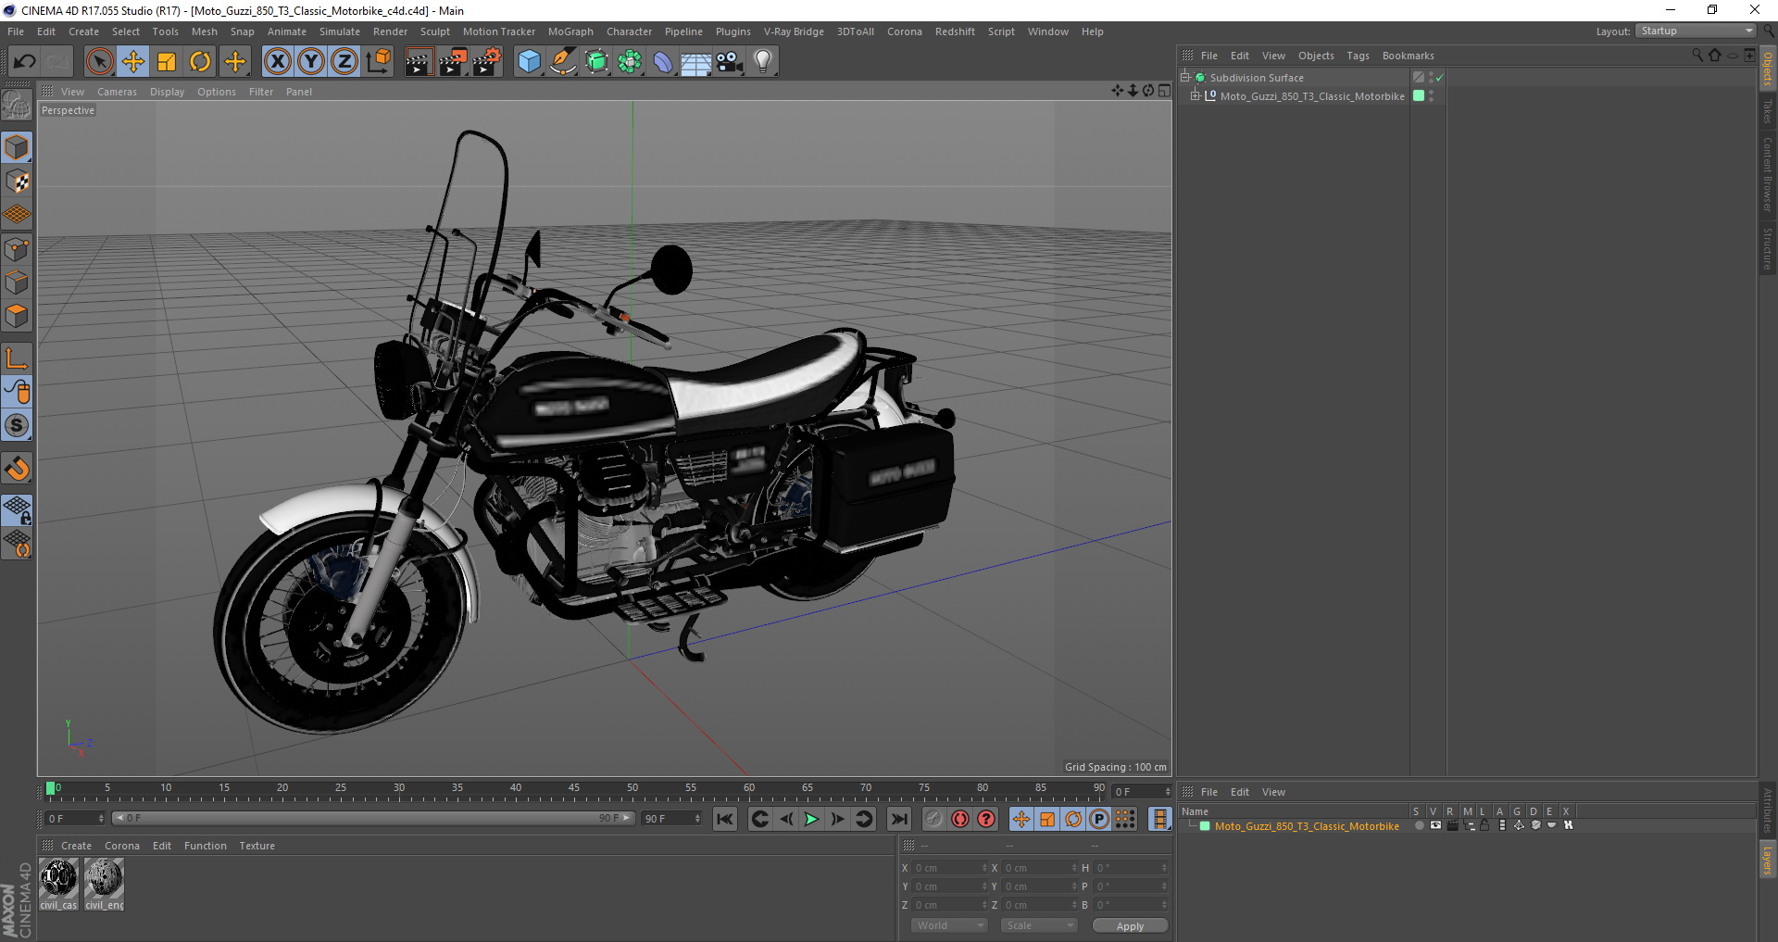Viewport: 1778px width, 942px height.
Task: Open the World coordinate dropdown
Action: point(949,925)
